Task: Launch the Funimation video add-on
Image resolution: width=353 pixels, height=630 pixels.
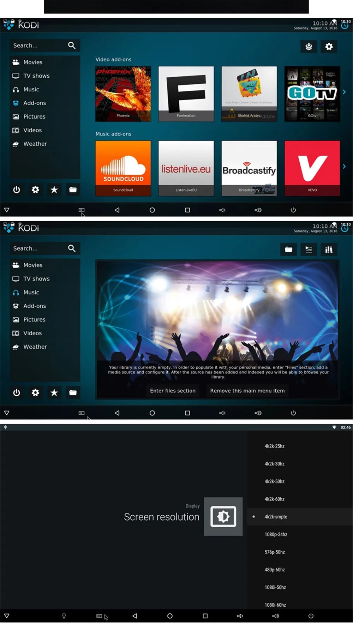Action: (x=186, y=94)
